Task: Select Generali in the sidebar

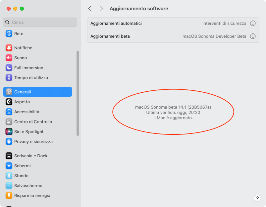Action: click(x=37, y=92)
